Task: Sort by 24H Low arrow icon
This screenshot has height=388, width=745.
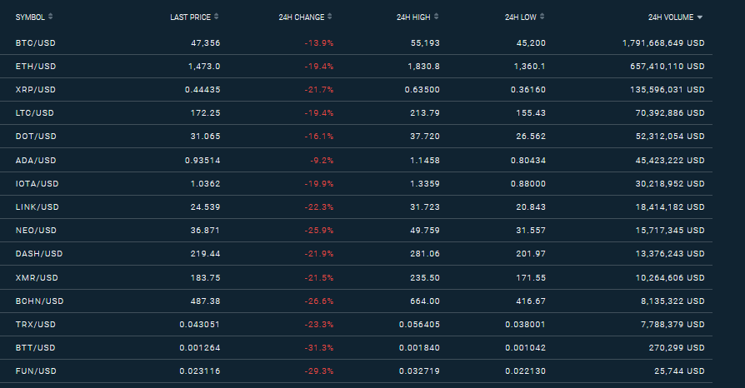Action: (x=542, y=17)
